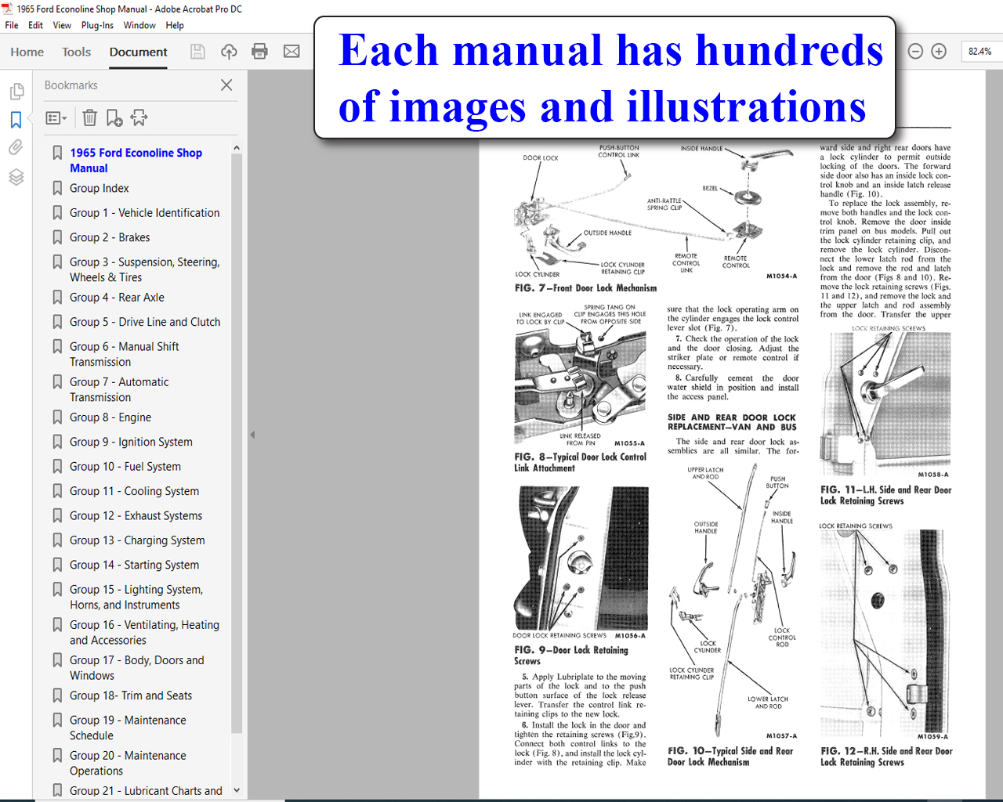Open Group 2 - Brakes bookmark

(110, 237)
